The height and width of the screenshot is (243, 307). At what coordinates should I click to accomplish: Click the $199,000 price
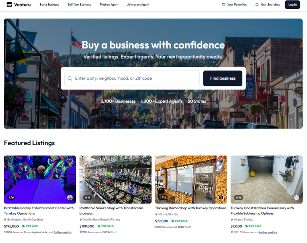(87, 226)
